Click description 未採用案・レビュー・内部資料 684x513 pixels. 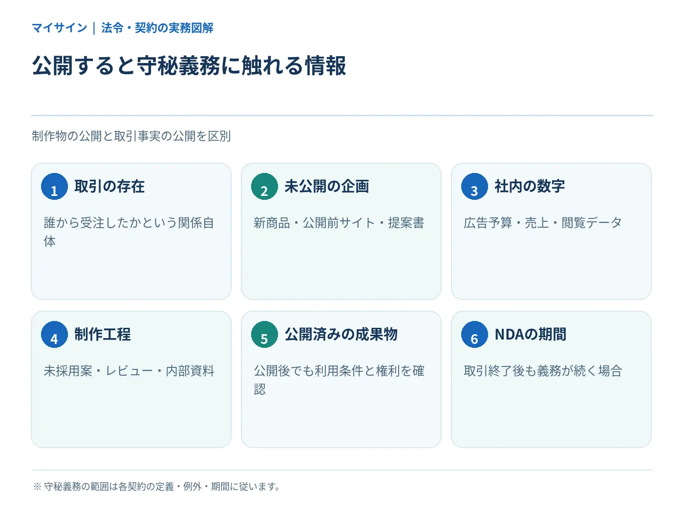click(129, 371)
